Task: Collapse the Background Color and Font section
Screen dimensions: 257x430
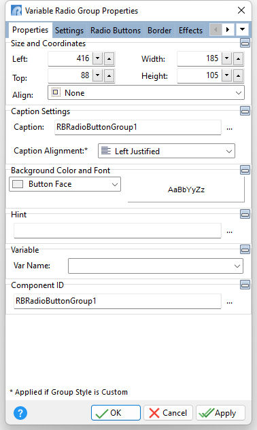Action: 245,170
